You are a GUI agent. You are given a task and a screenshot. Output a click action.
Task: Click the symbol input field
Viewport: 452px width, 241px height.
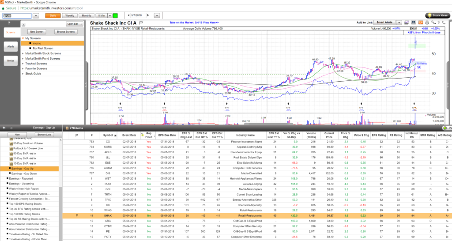pos(17,16)
